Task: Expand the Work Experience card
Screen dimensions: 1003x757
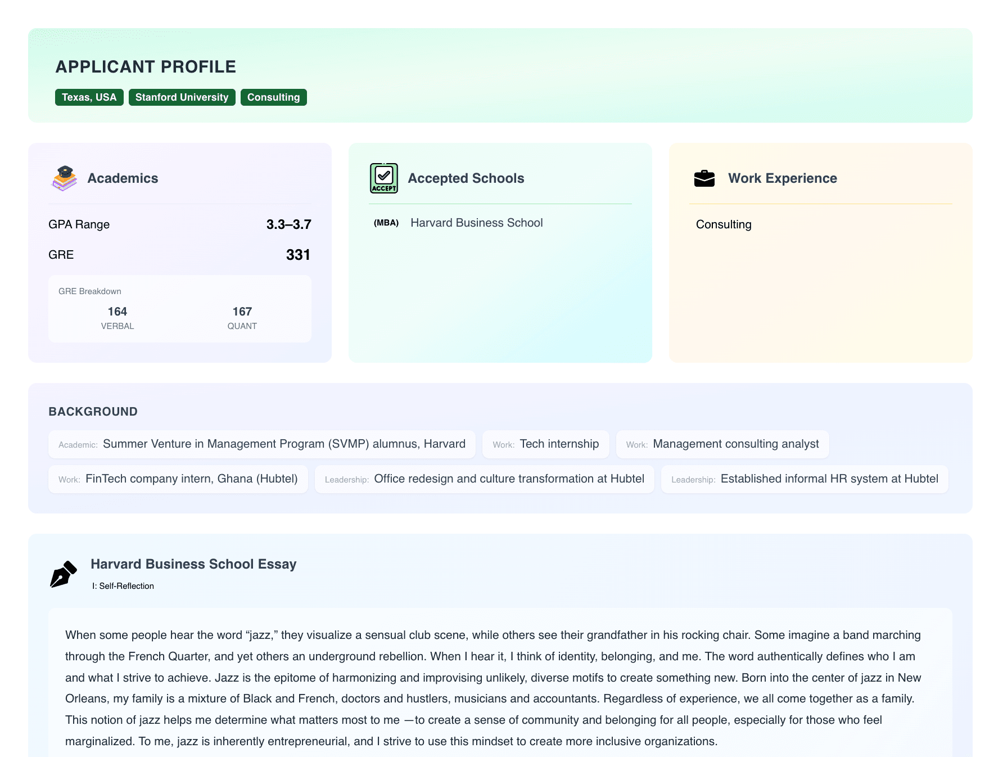Action: [x=783, y=178]
